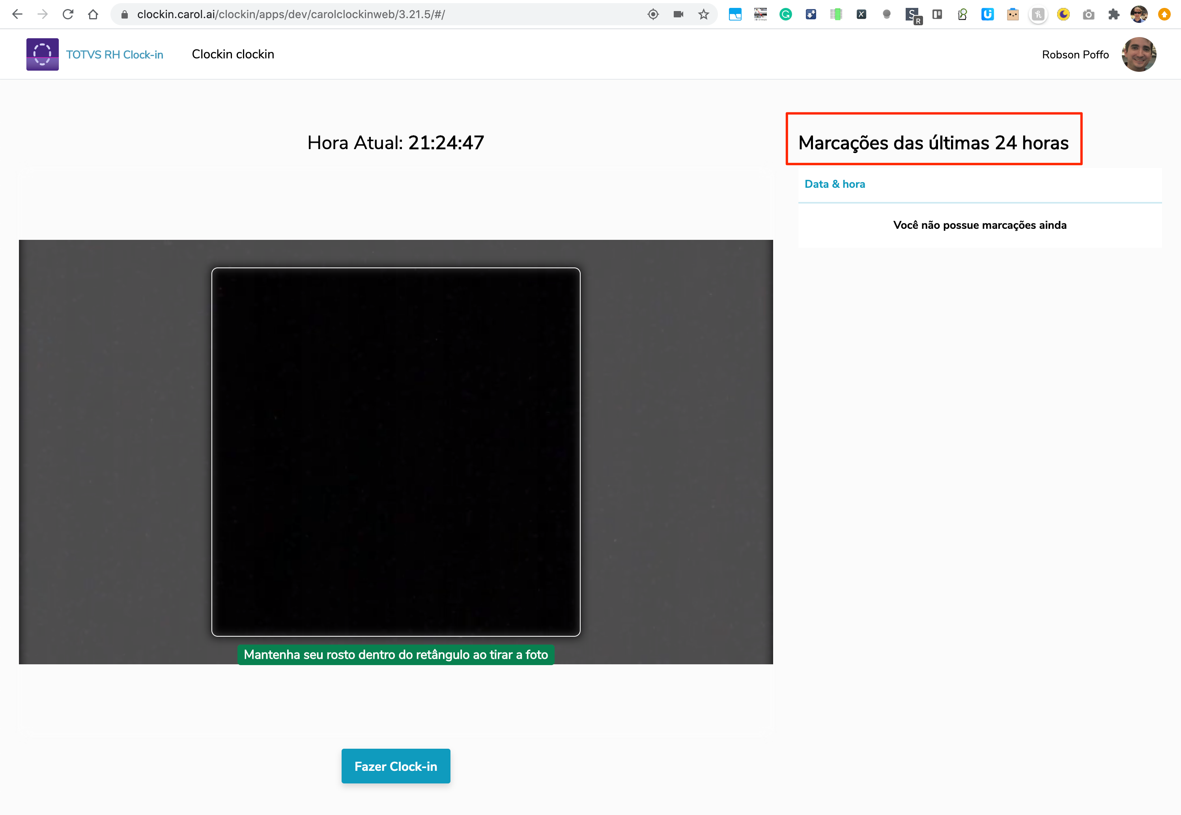Bookmark this page with the star icon
This screenshot has height=815, width=1181.
tap(703, 14)
